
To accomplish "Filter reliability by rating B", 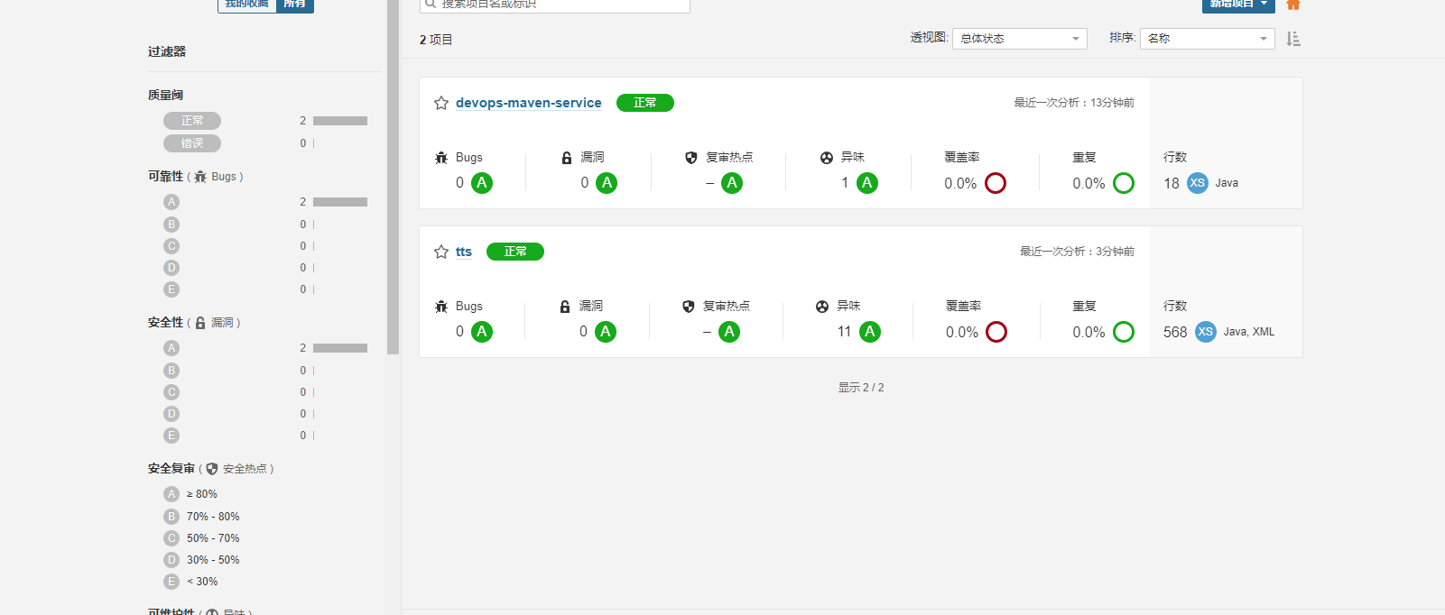I will point(171,225).
